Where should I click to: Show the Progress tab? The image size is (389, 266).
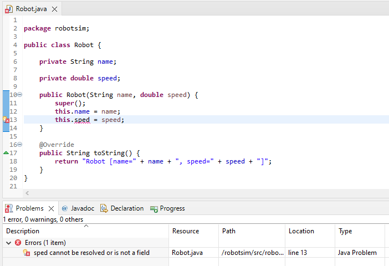[x=172, y=208]
